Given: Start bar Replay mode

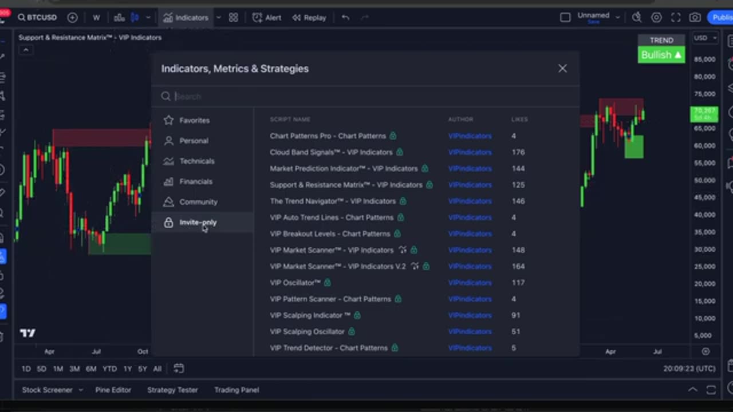Looking at the screenshot, I should click(309, 18).
